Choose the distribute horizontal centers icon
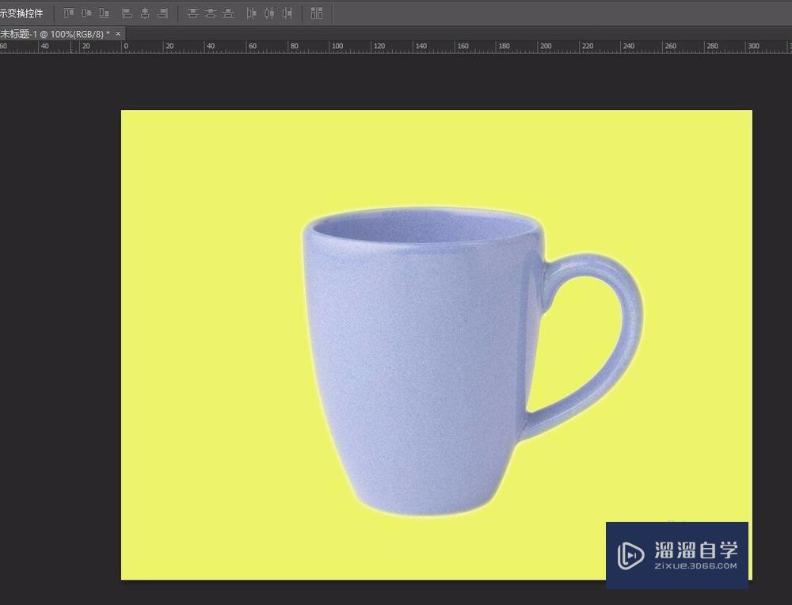Viewport: 792px width, 605px height. tap(269, 13)
